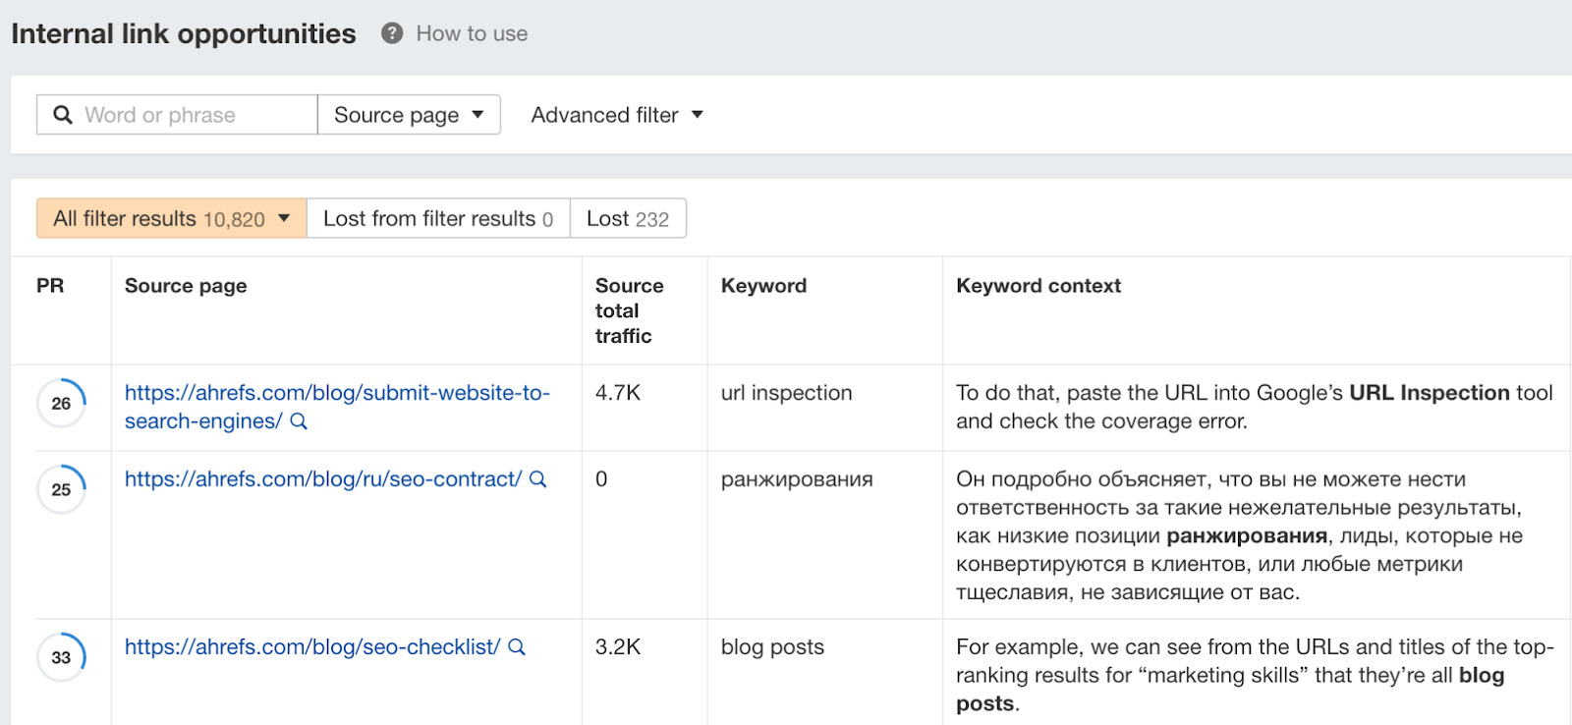Viewport: 1572px width, 725px height.
Task: Focus the Word or phrase search field
Action: tap(192, 115)
